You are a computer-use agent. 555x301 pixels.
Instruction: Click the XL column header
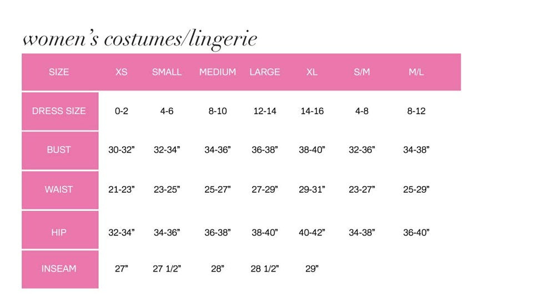pyautogui.click(x=312, y=72)
